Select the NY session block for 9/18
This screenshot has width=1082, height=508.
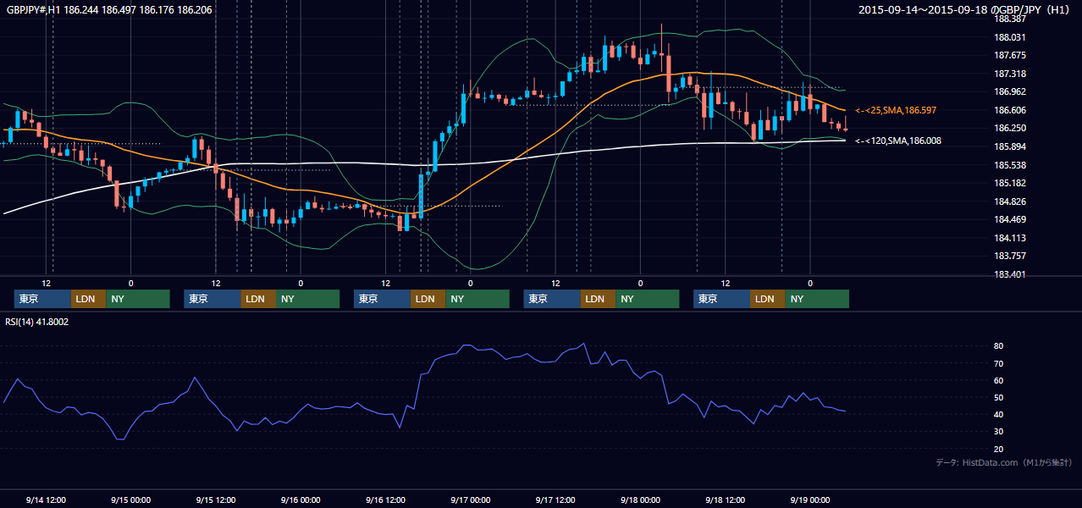tap(817, 299)
